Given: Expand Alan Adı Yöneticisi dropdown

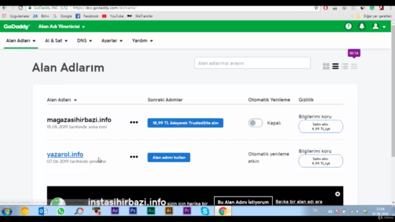Looking at the screenshot, I should [x=62, y=27].
